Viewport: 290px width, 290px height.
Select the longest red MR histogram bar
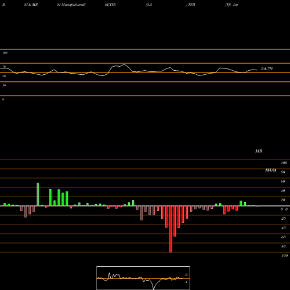(171, 229)
